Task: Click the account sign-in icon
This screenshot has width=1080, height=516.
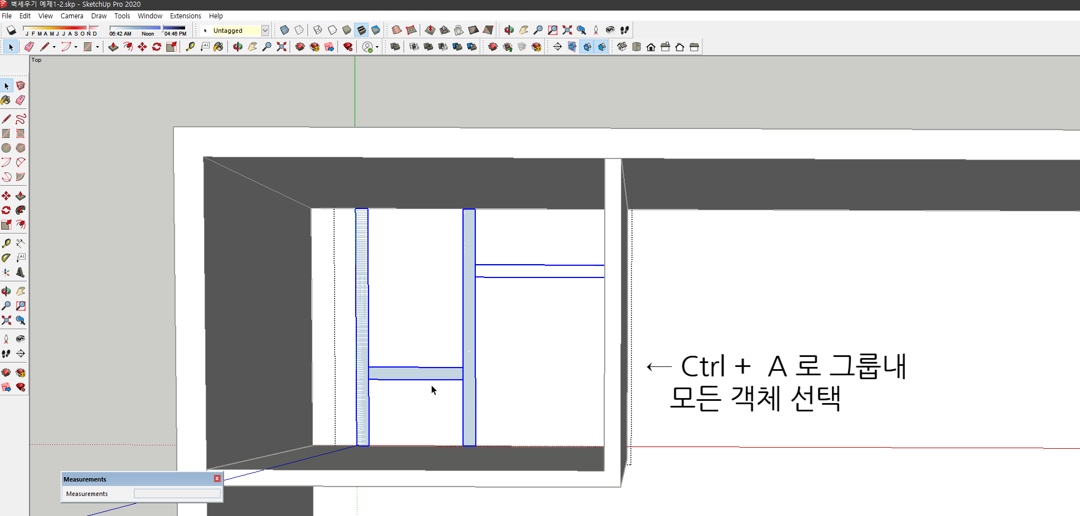Action: [x=367, y=47]
